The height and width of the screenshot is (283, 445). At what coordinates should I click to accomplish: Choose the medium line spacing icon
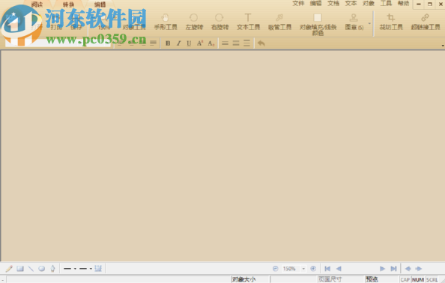point(236,43)
